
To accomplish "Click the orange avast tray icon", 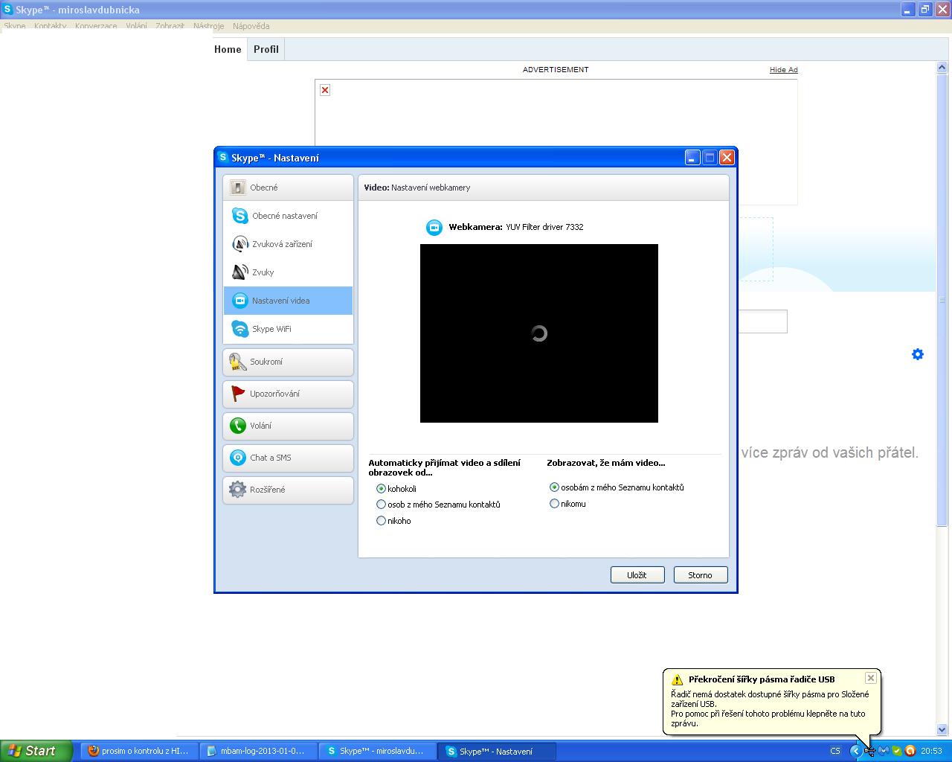I will tap(910, 751).
